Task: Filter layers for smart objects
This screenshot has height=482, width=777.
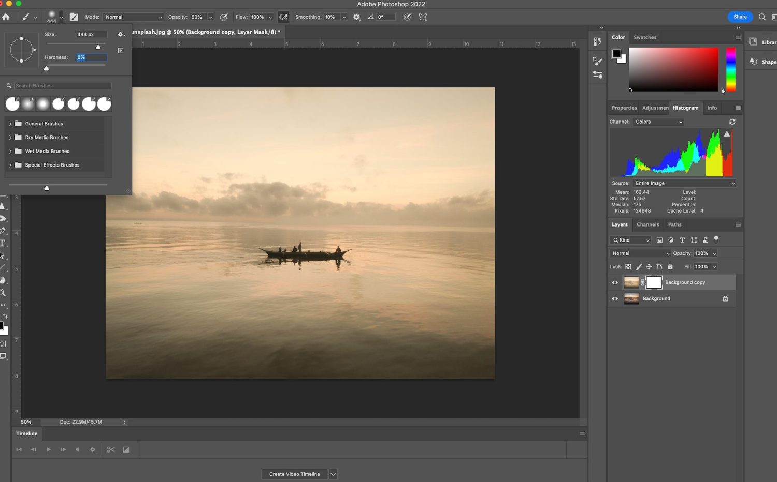Action: (705, 240)
